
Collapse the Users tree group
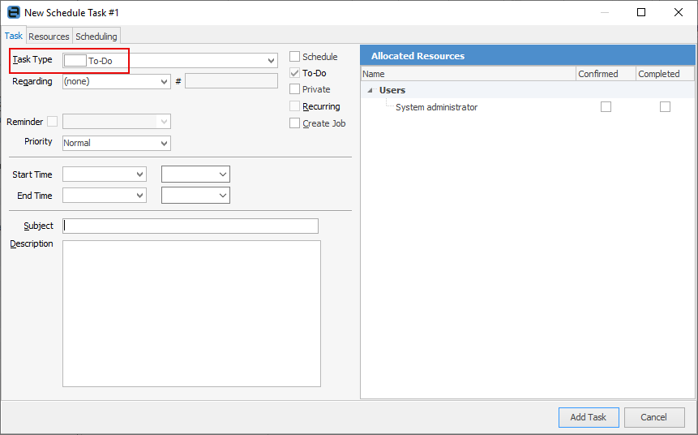(370, 90)
